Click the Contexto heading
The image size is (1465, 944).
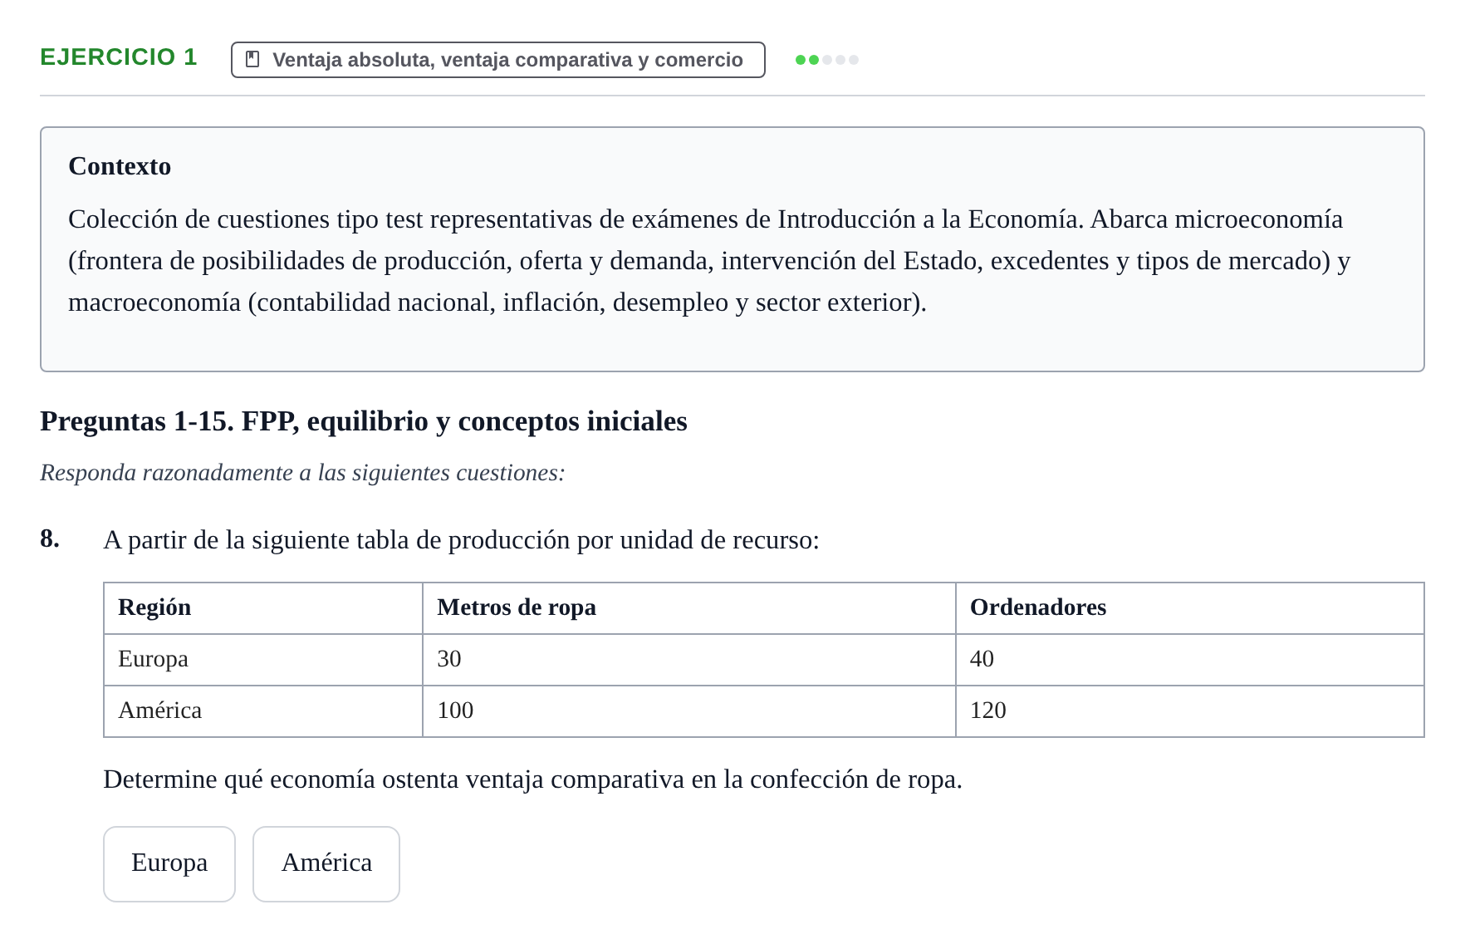(120, 166)
